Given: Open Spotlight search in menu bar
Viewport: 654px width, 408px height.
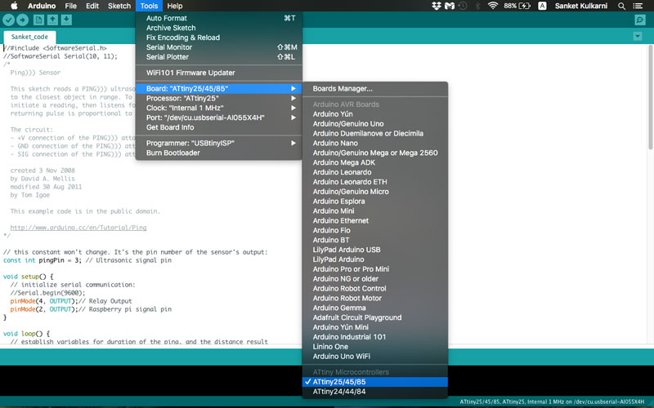Looking at the screenshot, I should pyautogui.click(x=621, y=6).
